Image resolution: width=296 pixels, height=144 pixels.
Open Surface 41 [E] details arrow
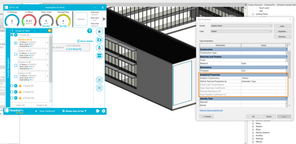click(x=47, y=65)
